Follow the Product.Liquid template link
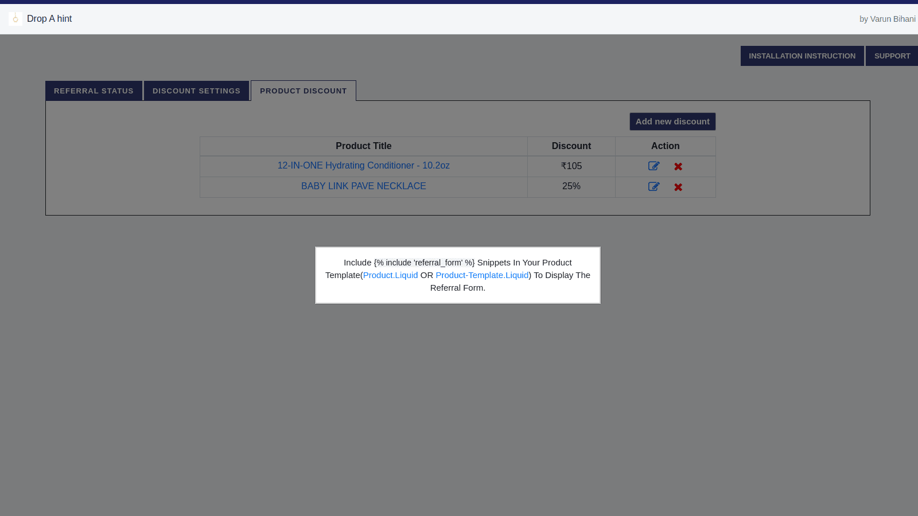The height and width of the screenshot is (516, 918). [x=390, y=275]
